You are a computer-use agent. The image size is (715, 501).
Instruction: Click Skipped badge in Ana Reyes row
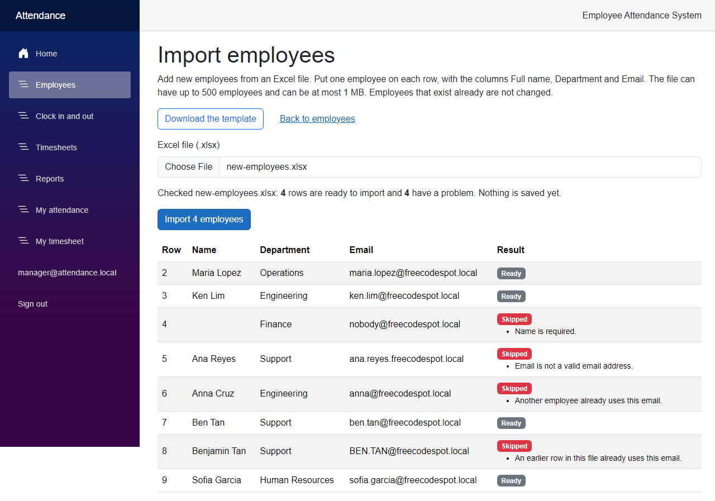[x=514, y=354]
